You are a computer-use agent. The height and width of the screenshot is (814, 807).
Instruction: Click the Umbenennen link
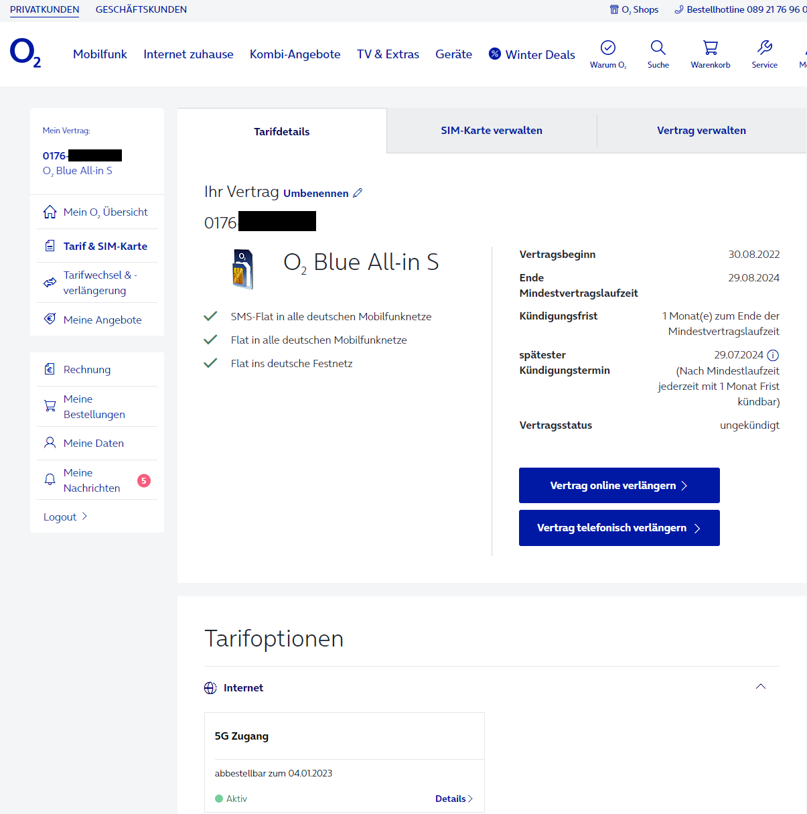coord(316,193)
